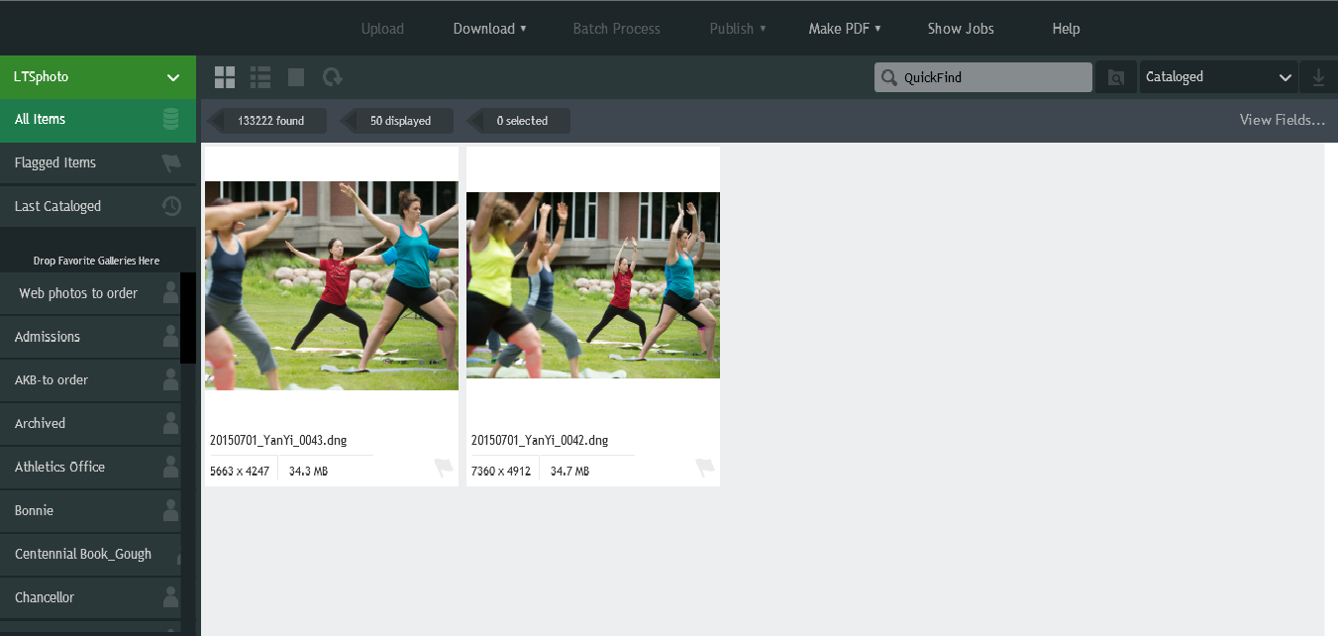Select the 20150701_YanYi_0042.dng thumbnail image

point(593,285)
